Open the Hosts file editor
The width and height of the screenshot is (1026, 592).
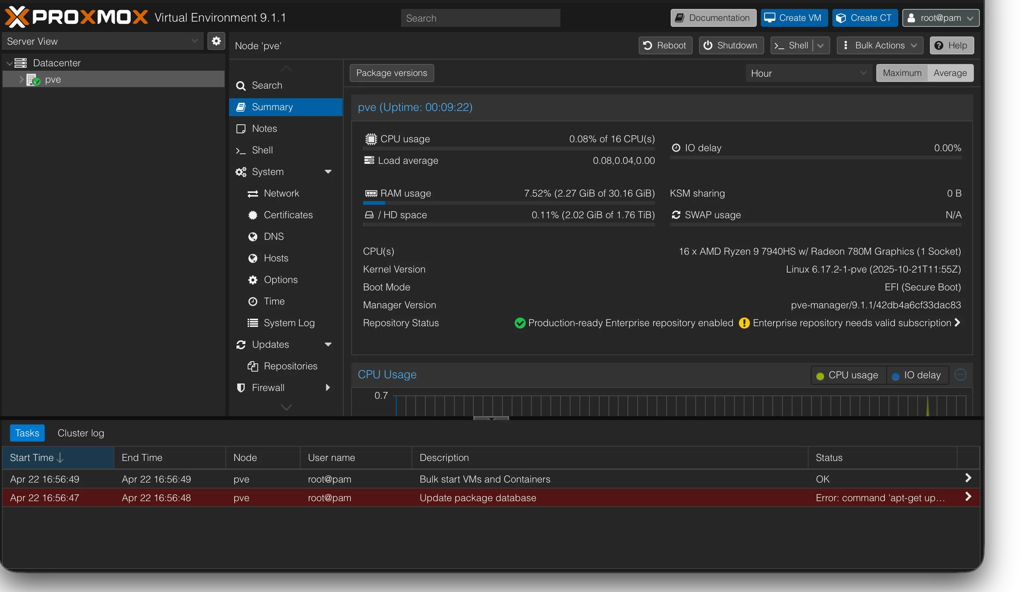point(286,258)
